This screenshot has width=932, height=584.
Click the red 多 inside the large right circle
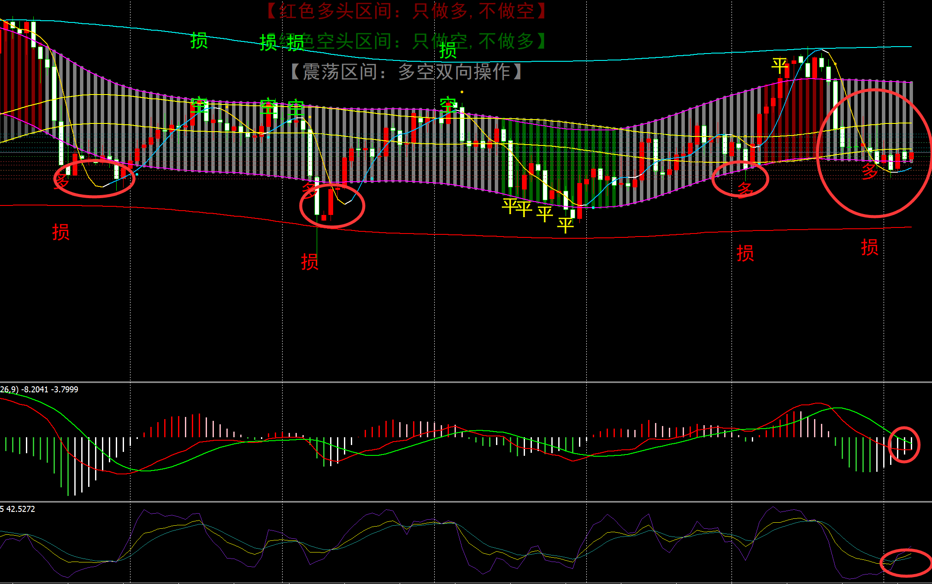(x=869, y=171)
